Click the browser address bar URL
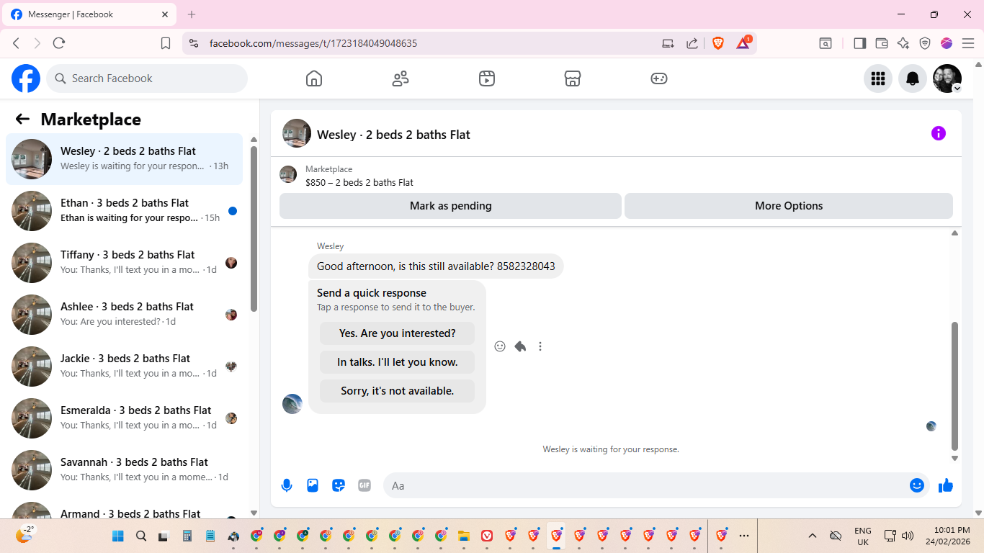The height and width of the screenshot is (553, 984). 313,43
